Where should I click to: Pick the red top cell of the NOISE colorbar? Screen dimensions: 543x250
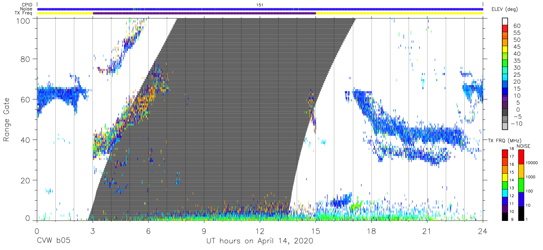click(521, 157)
